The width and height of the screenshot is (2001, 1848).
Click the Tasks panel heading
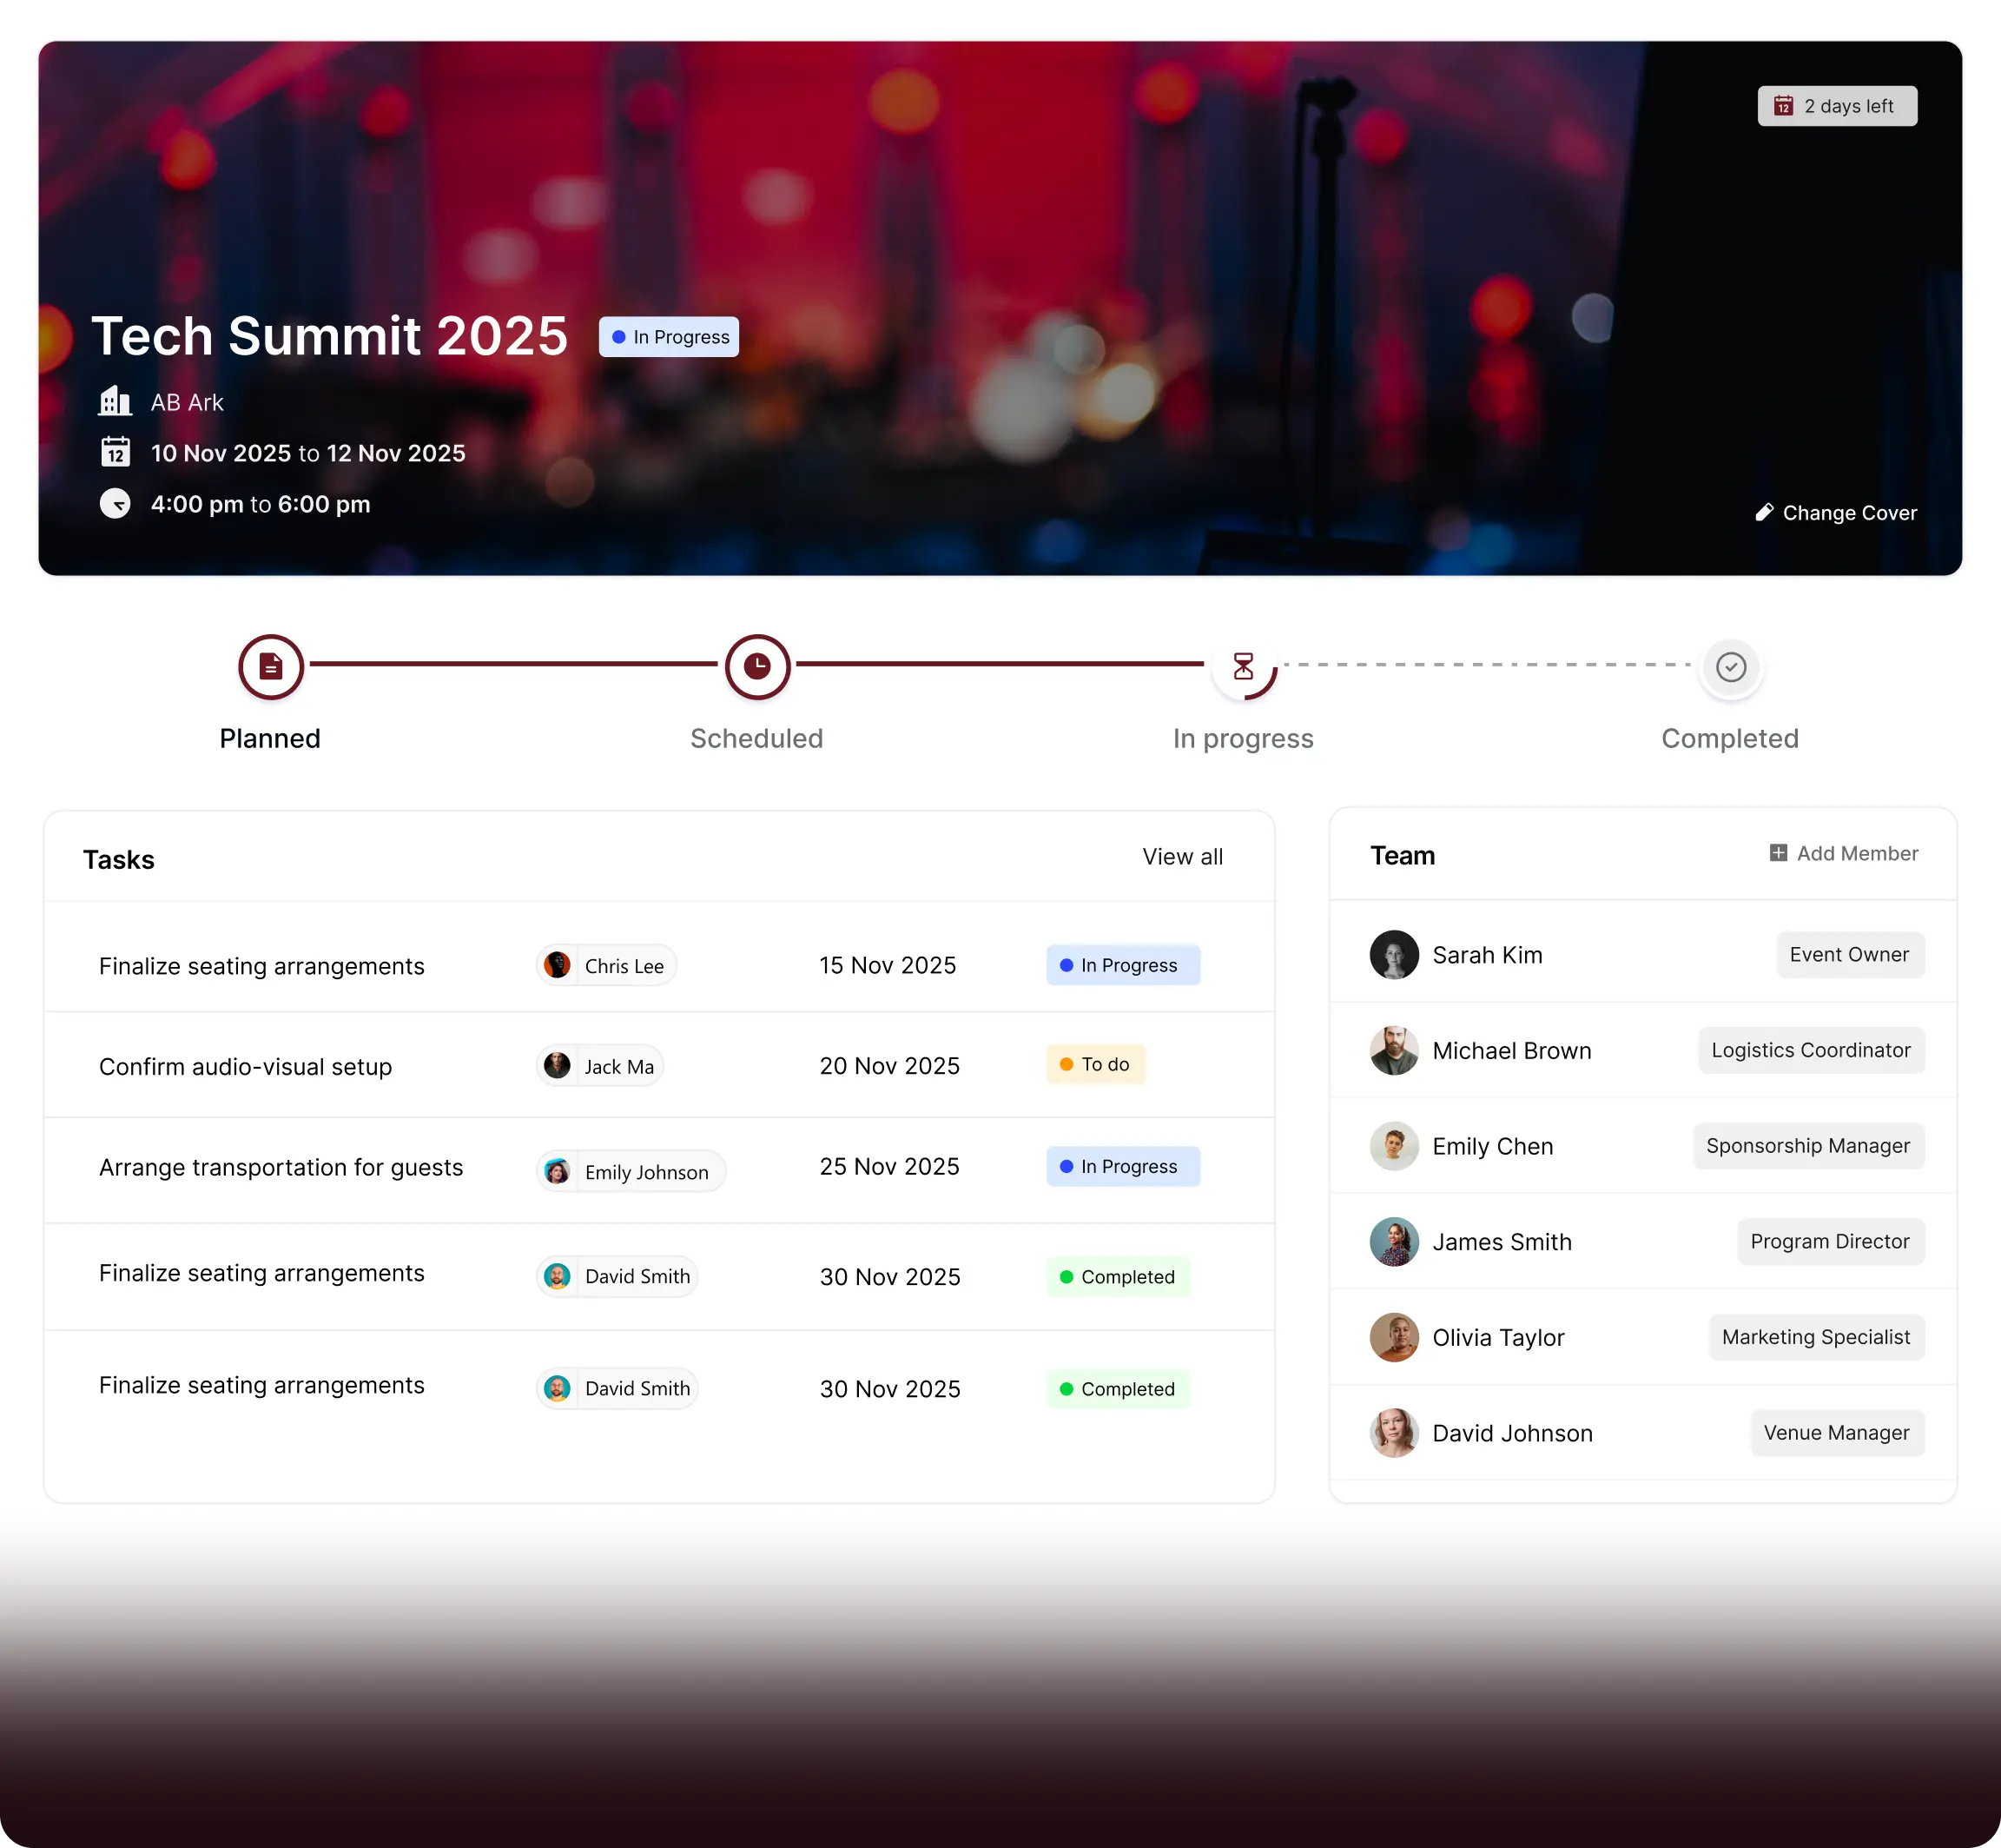pos(119,860)
